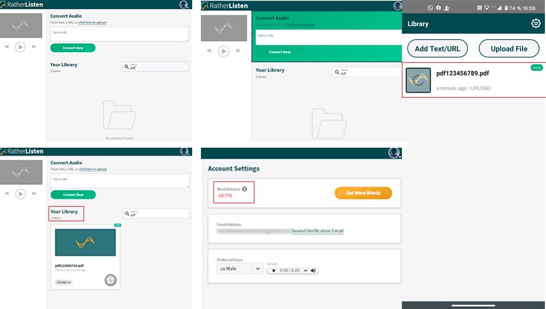This screenshot has height=309, width=546.
Task: Select pdf123456789.pdf title in the mobile Library list
Action: pos(462,74)
